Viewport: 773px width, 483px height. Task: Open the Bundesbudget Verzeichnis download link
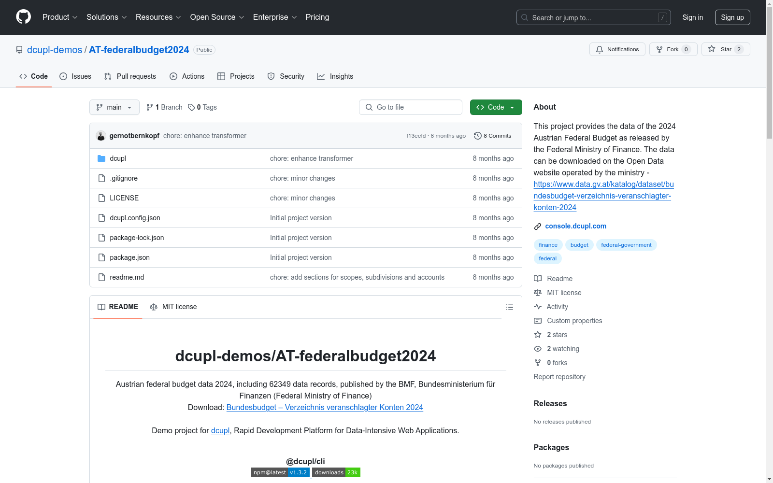[325, 407]
